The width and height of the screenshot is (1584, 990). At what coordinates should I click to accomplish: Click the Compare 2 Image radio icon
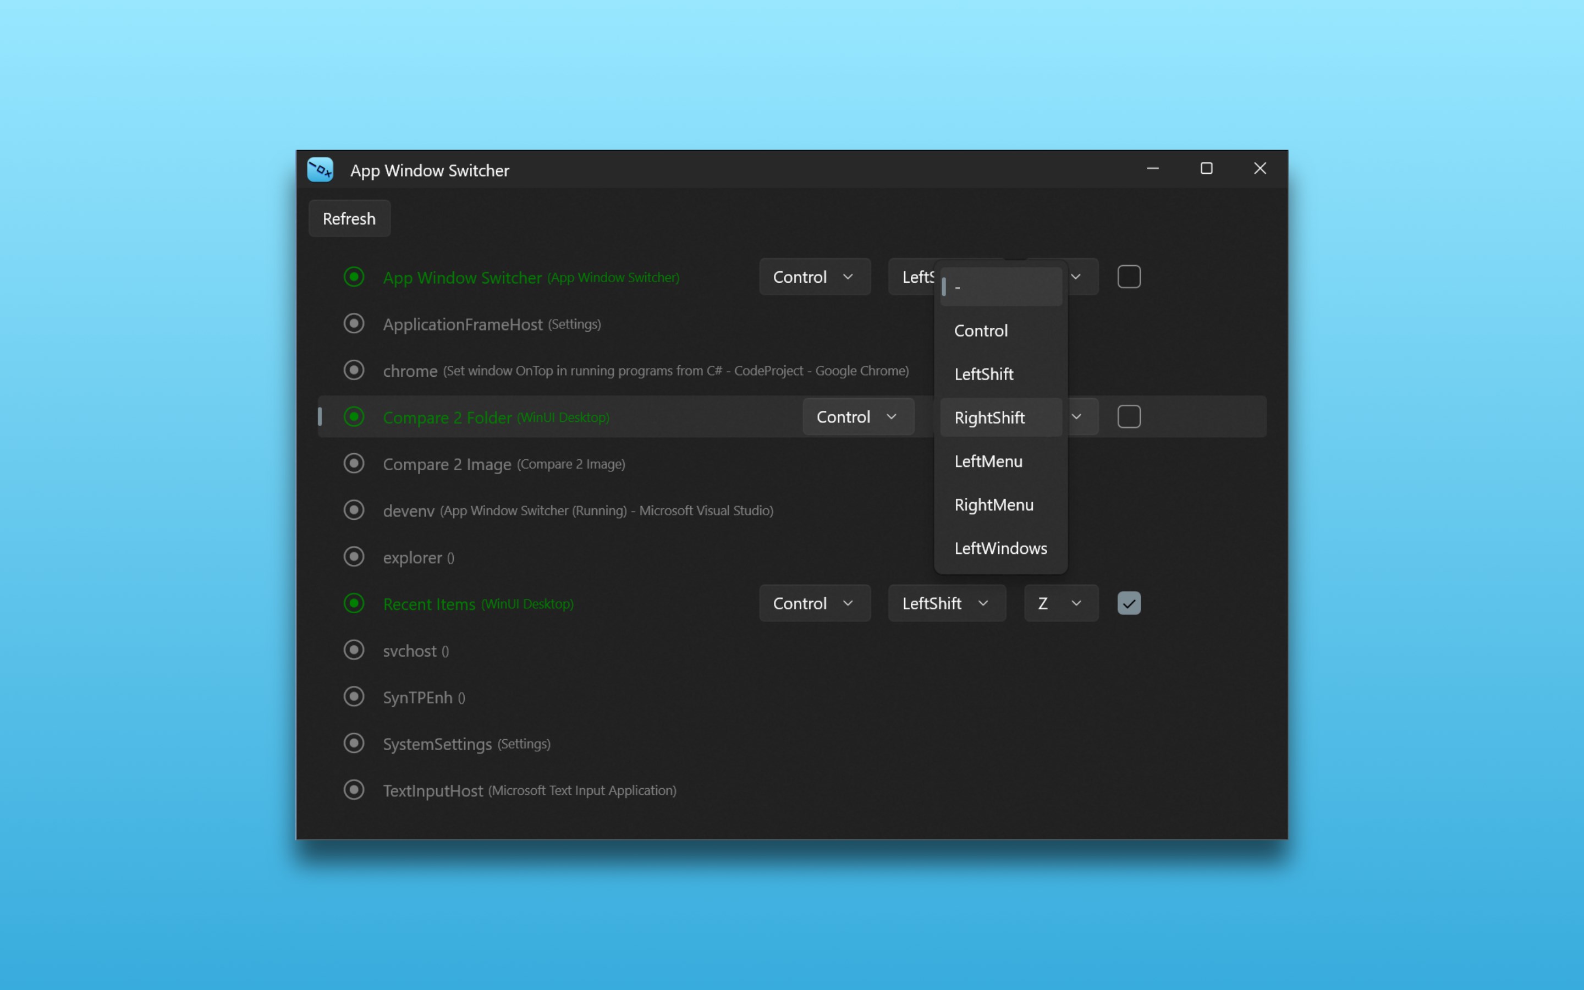(x=354, y=464)
